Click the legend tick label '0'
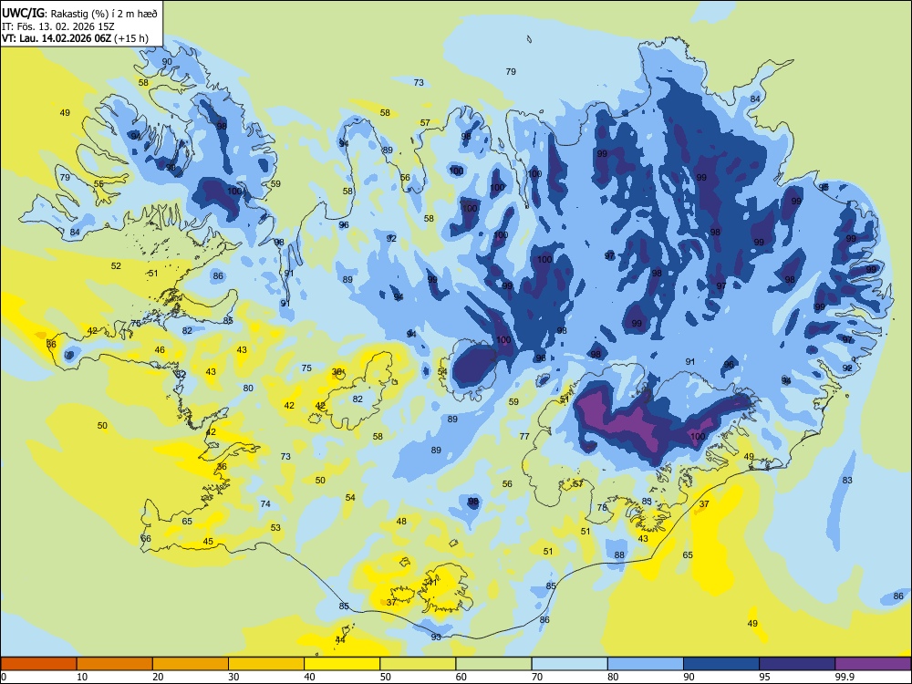912x684 pixels. tap(4, 677)
